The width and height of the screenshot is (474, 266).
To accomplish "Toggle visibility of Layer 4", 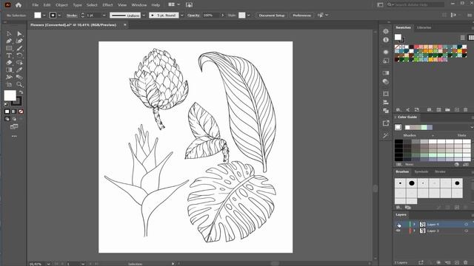I will (x=398, y=224).
